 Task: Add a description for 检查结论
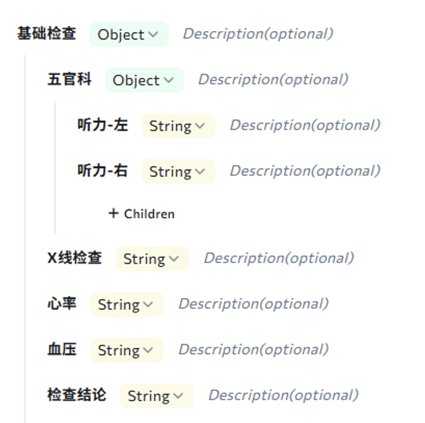(x=283, y=395)
